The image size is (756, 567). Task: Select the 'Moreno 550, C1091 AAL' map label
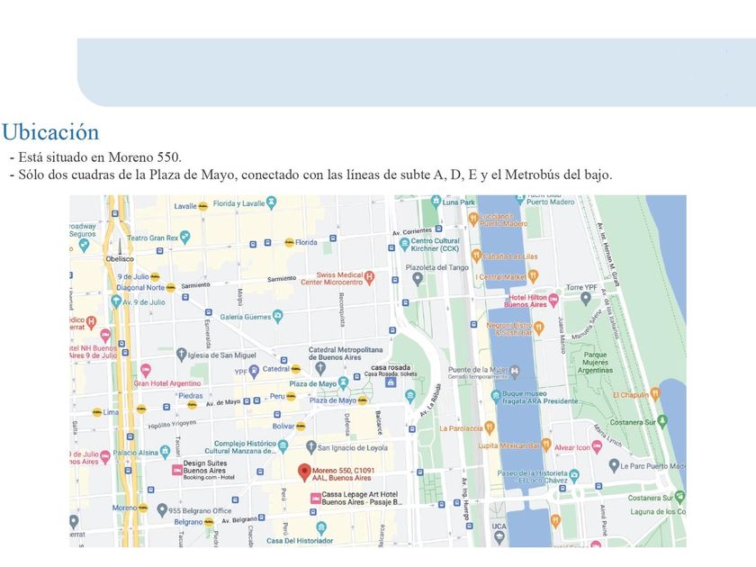[x=342, y=474]
